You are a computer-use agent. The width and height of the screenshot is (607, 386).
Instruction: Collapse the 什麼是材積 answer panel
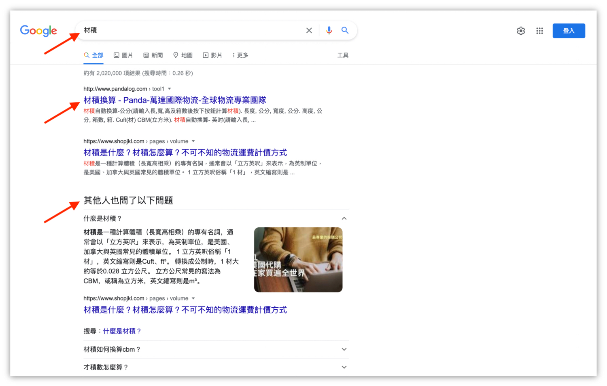point(344,218)
